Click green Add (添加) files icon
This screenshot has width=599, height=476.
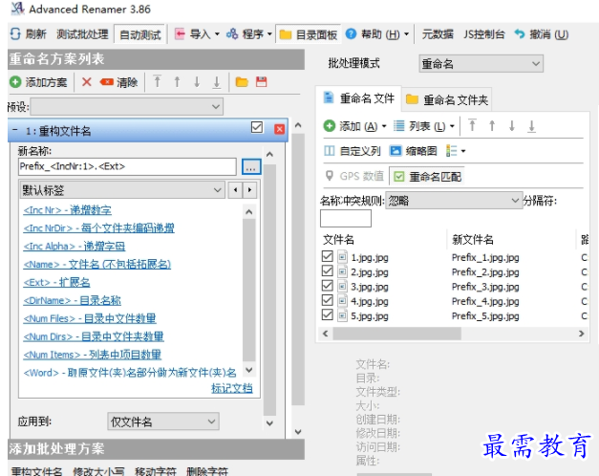coord(330,126)
